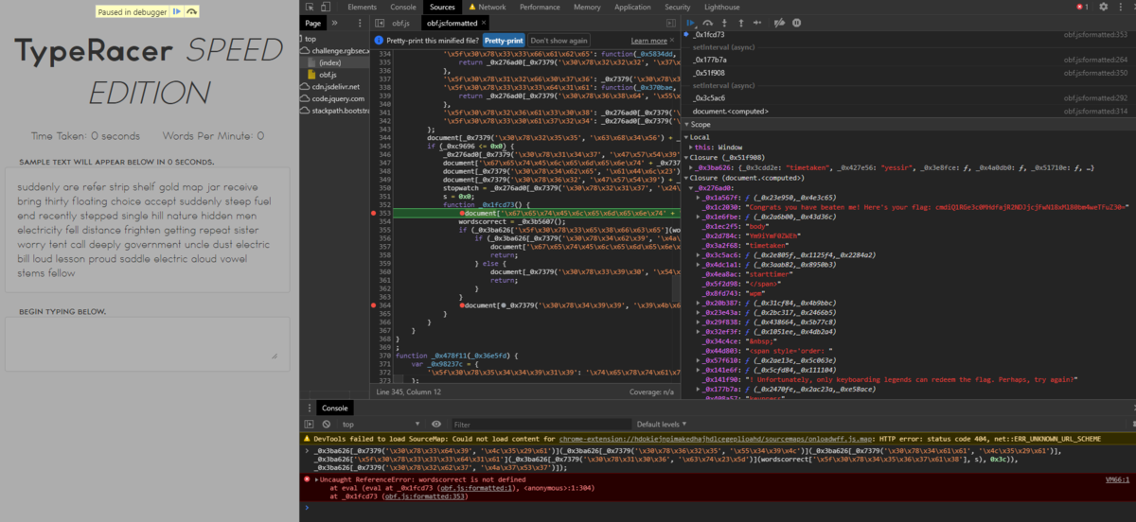Image resolution: width=1136 pixels, height=522 pixels.
Task: Toggle pause on exceptions
Action: click(x=796, y=22)
